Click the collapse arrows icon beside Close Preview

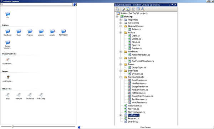[79, 127]
